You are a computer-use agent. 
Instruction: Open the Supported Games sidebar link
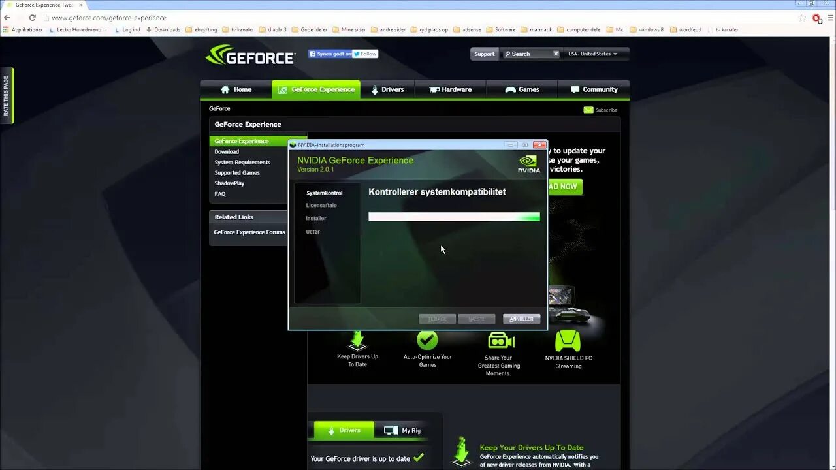(x=237, y=172)
